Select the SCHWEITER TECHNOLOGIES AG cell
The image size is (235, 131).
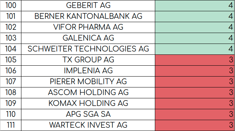point(88,49)
